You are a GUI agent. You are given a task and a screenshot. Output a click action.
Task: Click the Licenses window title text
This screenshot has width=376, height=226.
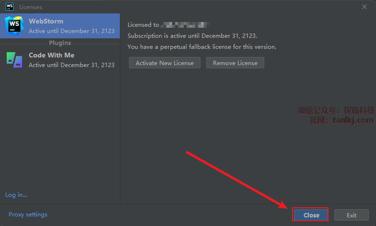(31, 7)
